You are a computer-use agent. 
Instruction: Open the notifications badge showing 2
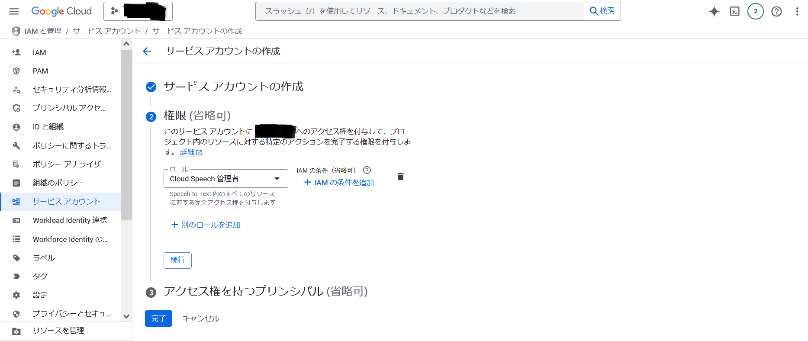pyautogui.click(x=756, y=11)
